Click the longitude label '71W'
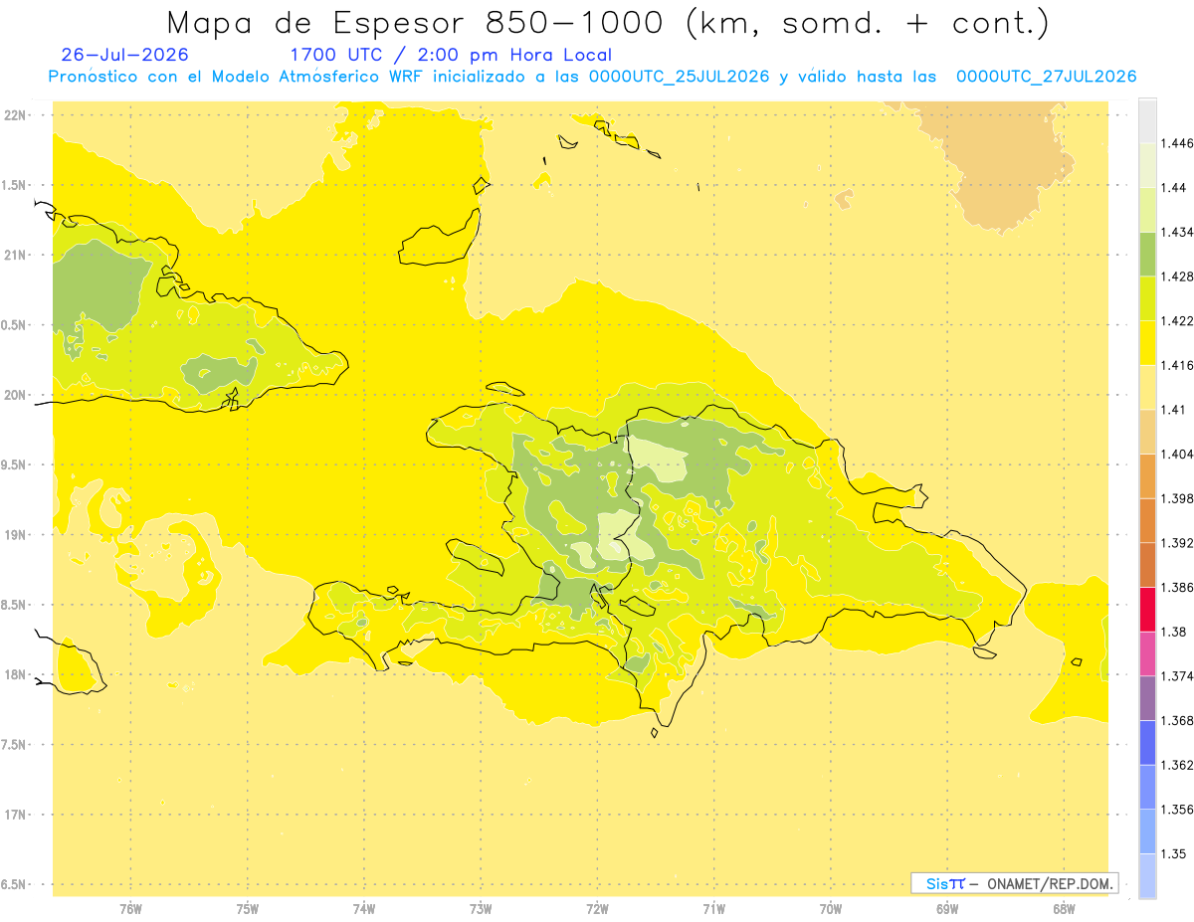This screenshot has width=1194, height=922. point(713,908)
